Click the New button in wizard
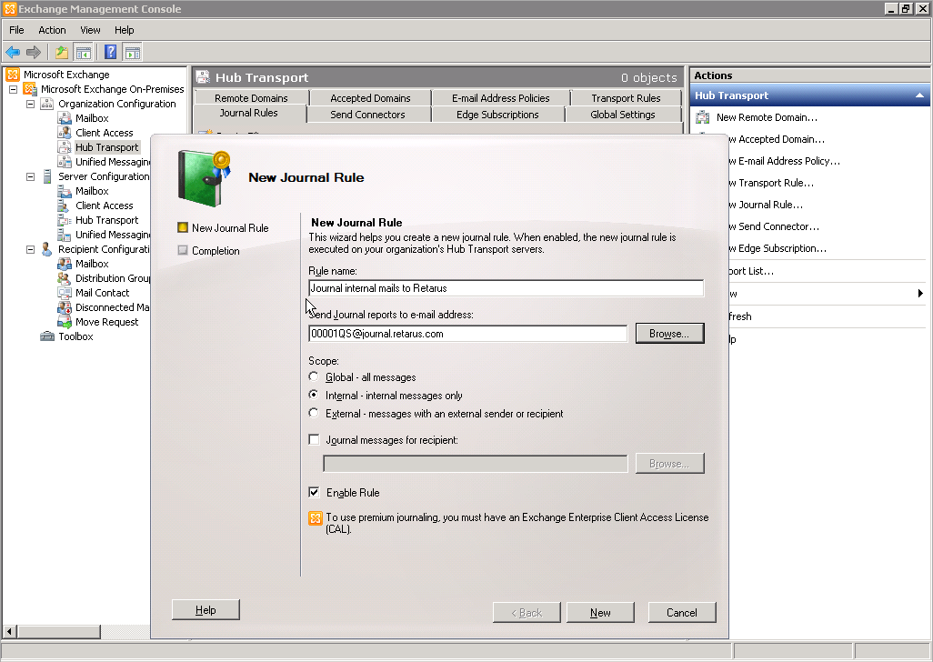Screen dimensions: 933x662 tap(600, 612)
